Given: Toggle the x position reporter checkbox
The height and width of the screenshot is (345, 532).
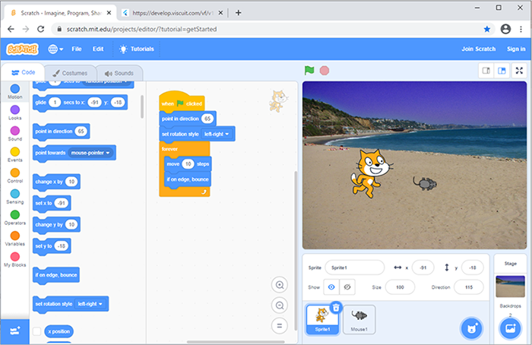Looking at the screenshot, I should click(36, 331).
